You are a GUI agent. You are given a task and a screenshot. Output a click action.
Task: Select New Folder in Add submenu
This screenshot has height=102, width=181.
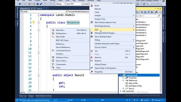pos(70,37)
